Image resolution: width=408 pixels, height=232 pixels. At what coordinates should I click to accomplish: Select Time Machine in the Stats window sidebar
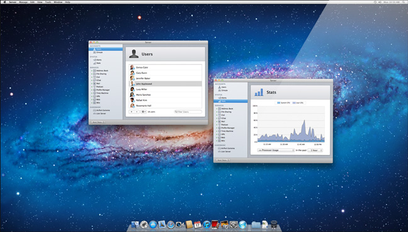227,131
